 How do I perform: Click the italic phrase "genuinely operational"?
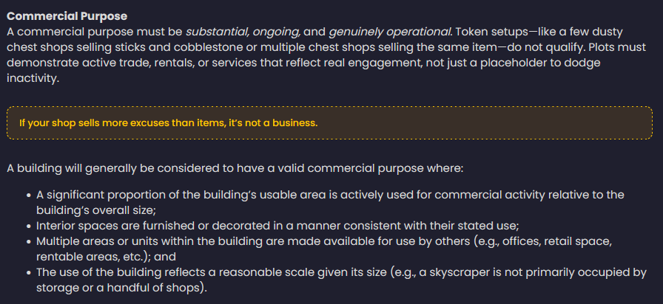[x=388, y=31]
